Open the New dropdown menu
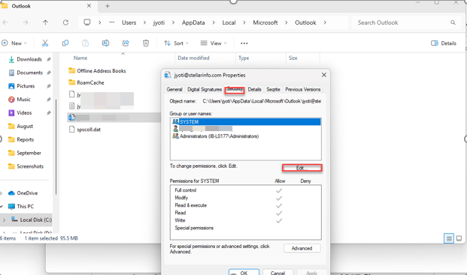This screenshot has height=275, width=467. [14, 43]
